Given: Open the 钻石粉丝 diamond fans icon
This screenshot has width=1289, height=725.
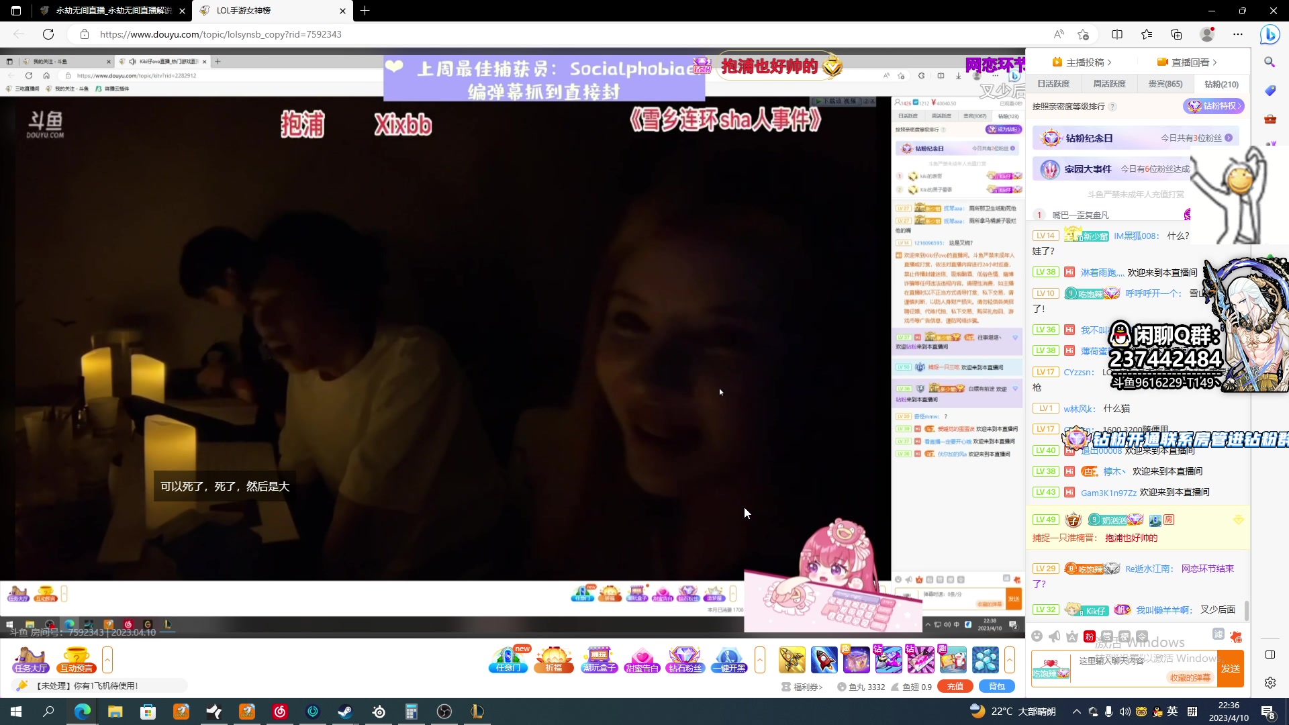Looking at the screenshot, I should [685, 659].
